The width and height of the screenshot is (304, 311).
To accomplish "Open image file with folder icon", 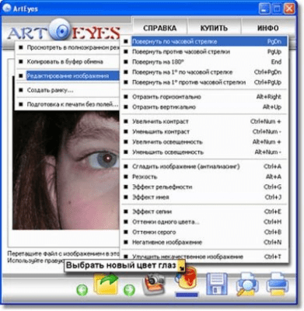I will coord(106,284).
